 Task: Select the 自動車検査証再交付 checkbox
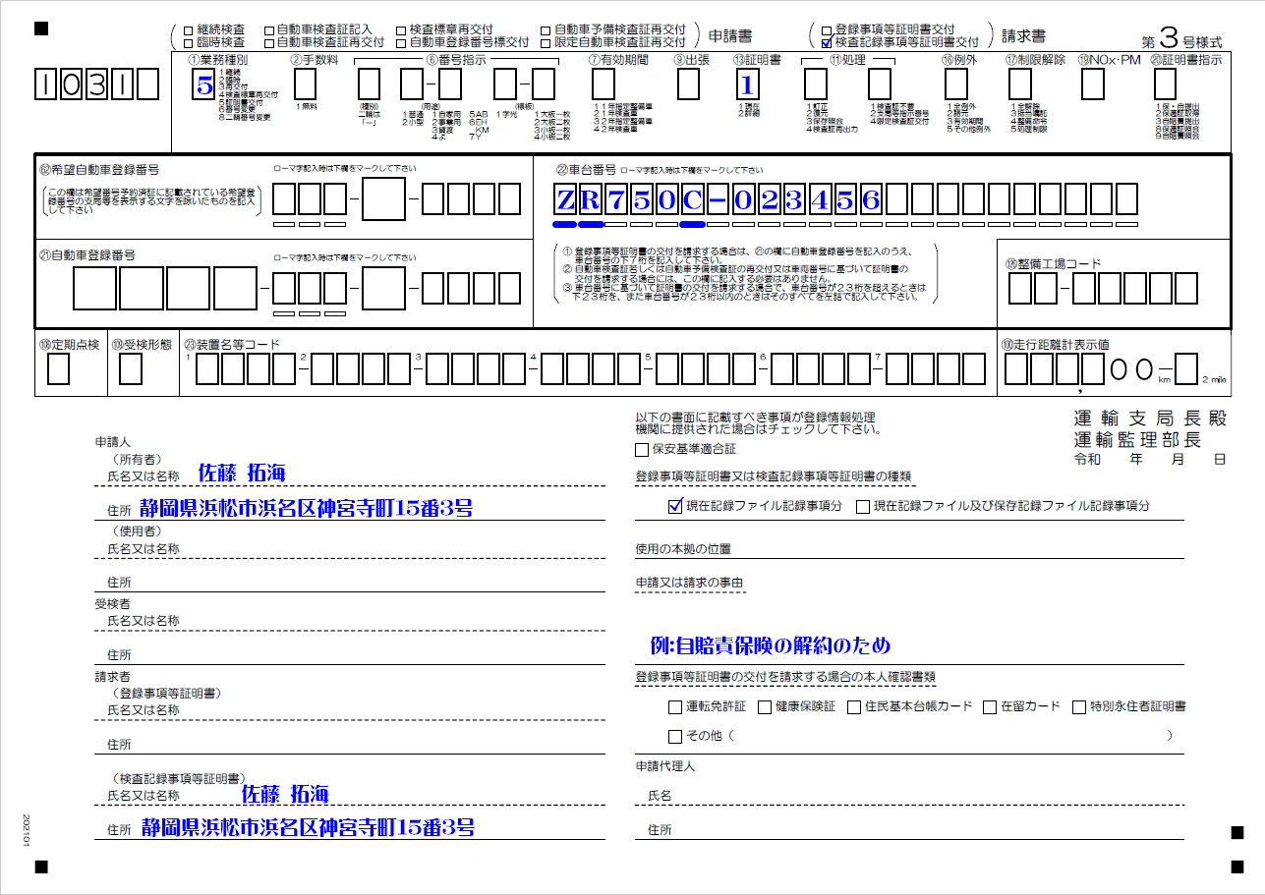pos(269,43)
